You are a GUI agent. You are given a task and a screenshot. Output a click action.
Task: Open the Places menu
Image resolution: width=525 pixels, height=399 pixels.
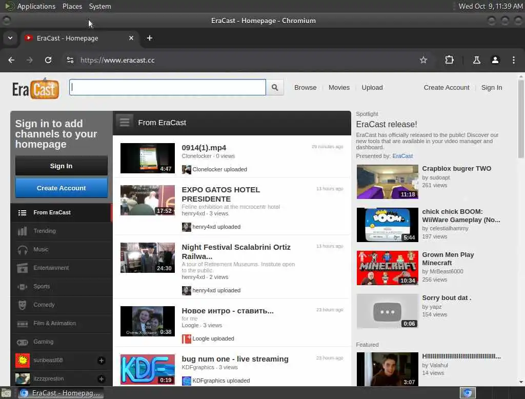click(x=72, y=6)
